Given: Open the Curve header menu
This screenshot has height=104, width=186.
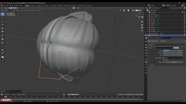Looking at the screenshot, I should [x=26, y=10].
